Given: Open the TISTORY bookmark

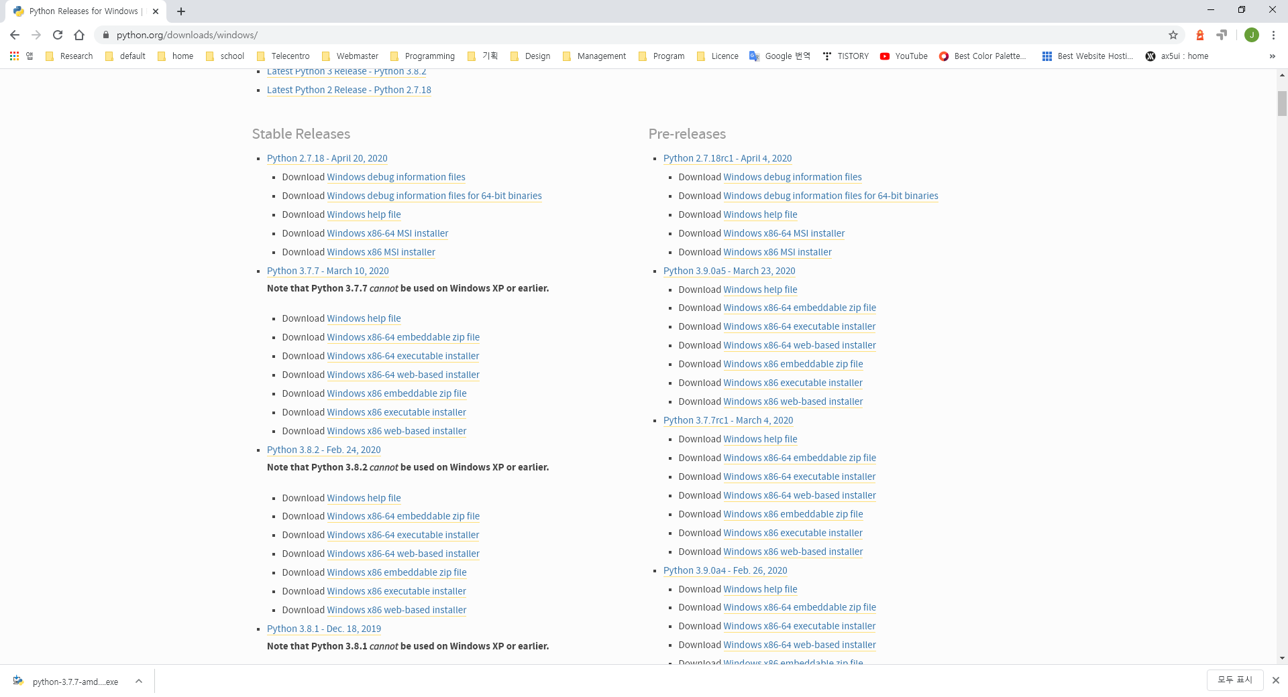Looking at the screenshot, I should tap(845, 56).
